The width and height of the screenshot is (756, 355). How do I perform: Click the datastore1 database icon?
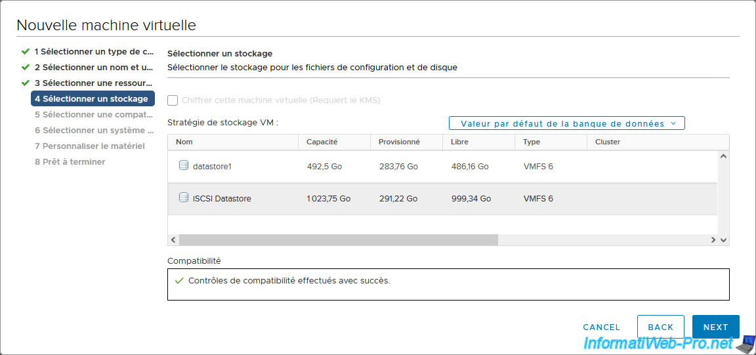(184, 166)
